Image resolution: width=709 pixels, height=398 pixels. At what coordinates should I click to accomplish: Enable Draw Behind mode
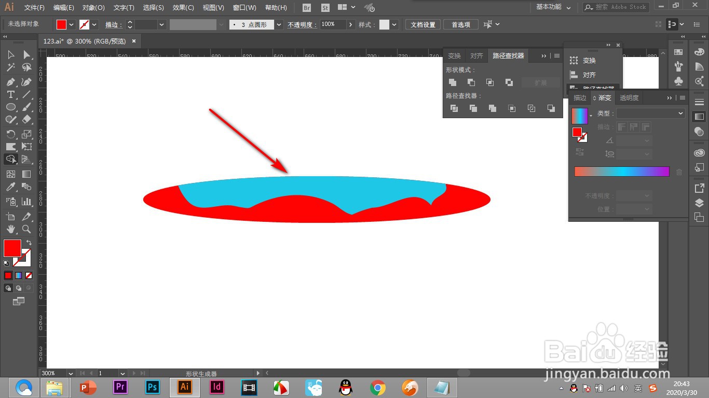click(19, 288)
